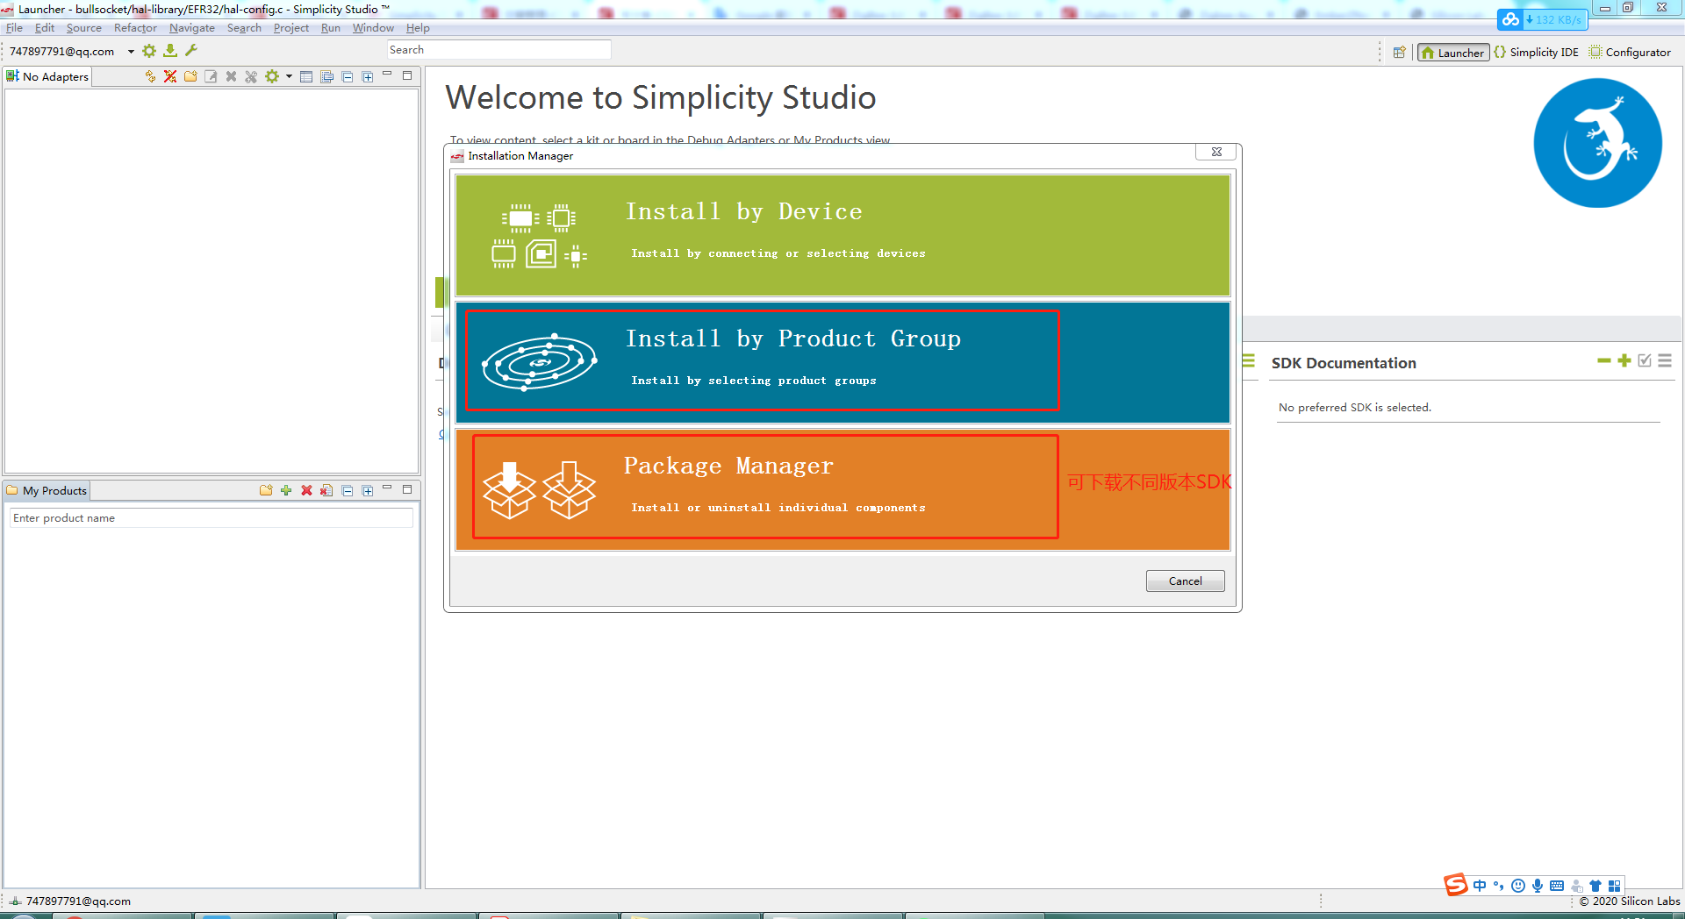Image resolution: width=1685 pixels, height=919 pixels.
Task: Open the green wrench Tools icon
Action: [x=191, y=51]
